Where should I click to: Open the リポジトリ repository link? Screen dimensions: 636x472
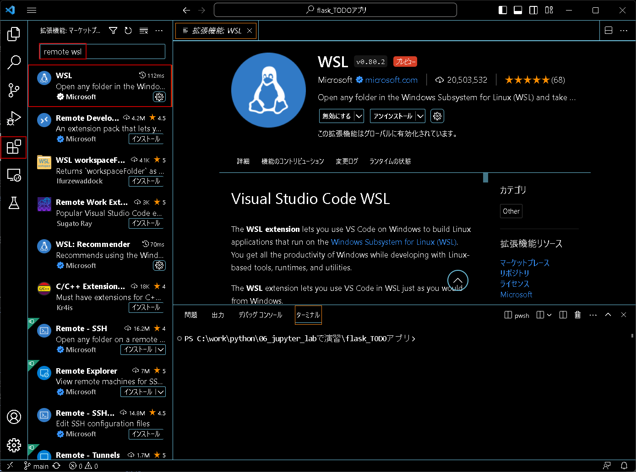pyautogui.click(x=515, y=274)
